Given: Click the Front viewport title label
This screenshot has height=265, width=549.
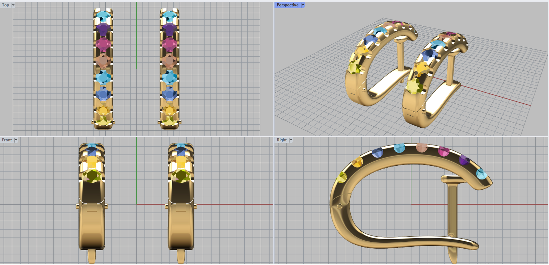Looking at the screenshot, I should tap(7, 140).
